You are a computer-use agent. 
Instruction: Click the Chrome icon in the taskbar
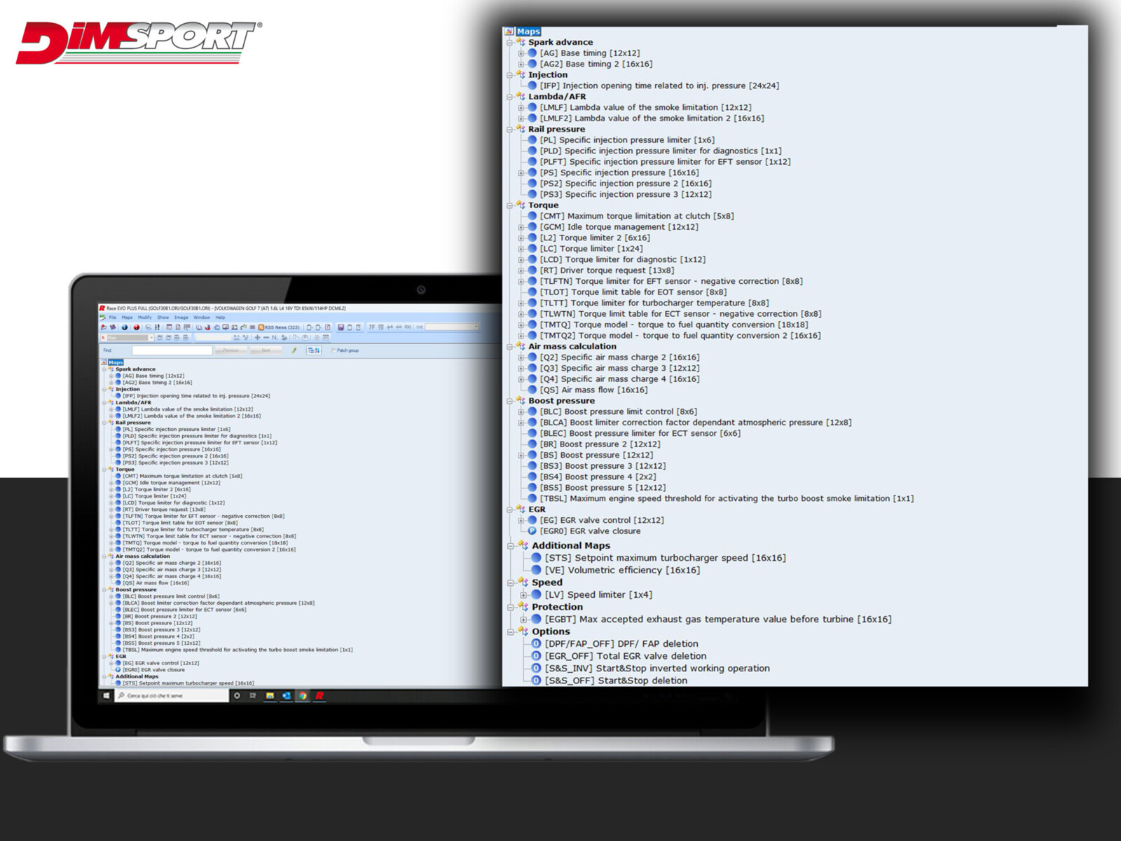tap(303, 696)
